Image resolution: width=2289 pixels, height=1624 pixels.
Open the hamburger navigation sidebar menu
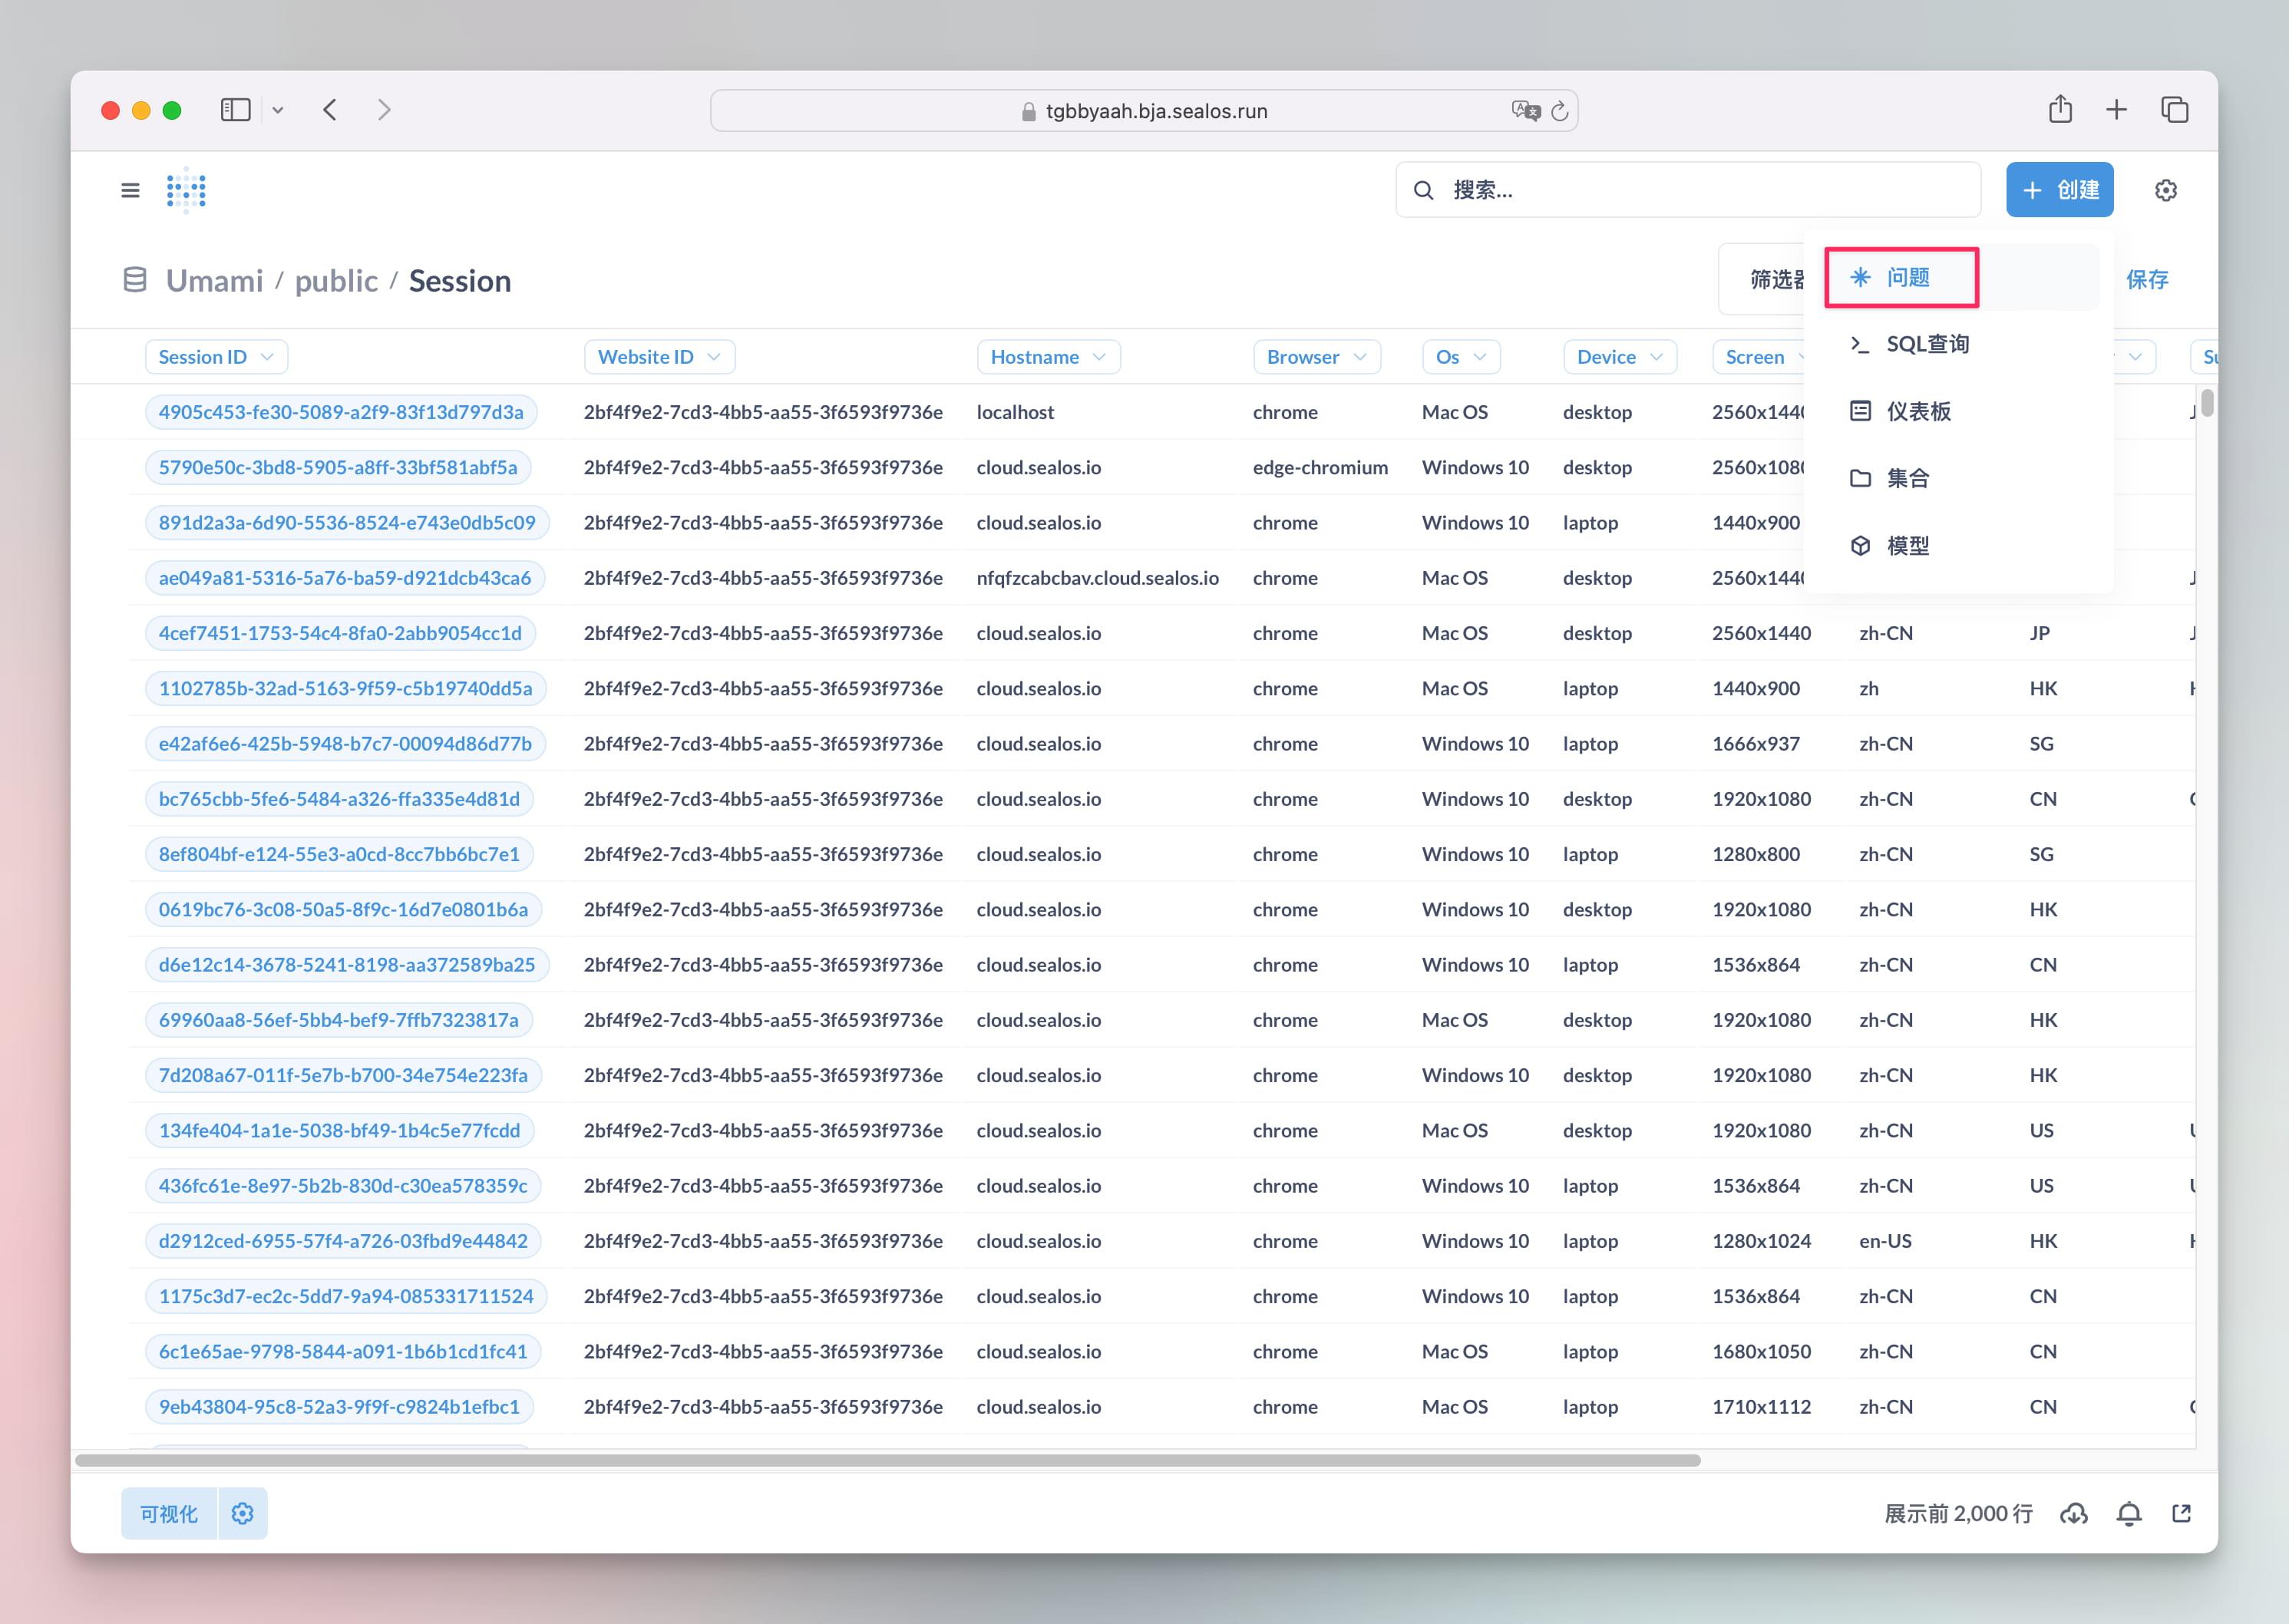[x=130, y=190]
